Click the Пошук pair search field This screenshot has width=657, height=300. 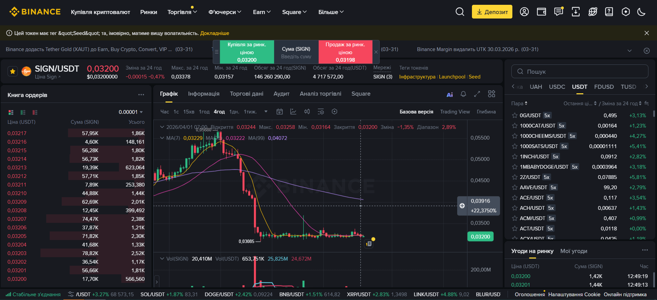[580, 71]
